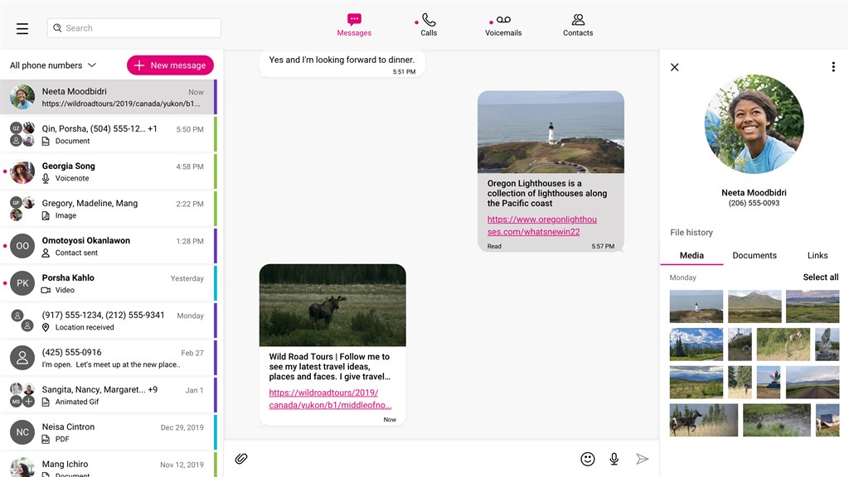
Task: Show the Links file history tab
Action: point(817,255)
